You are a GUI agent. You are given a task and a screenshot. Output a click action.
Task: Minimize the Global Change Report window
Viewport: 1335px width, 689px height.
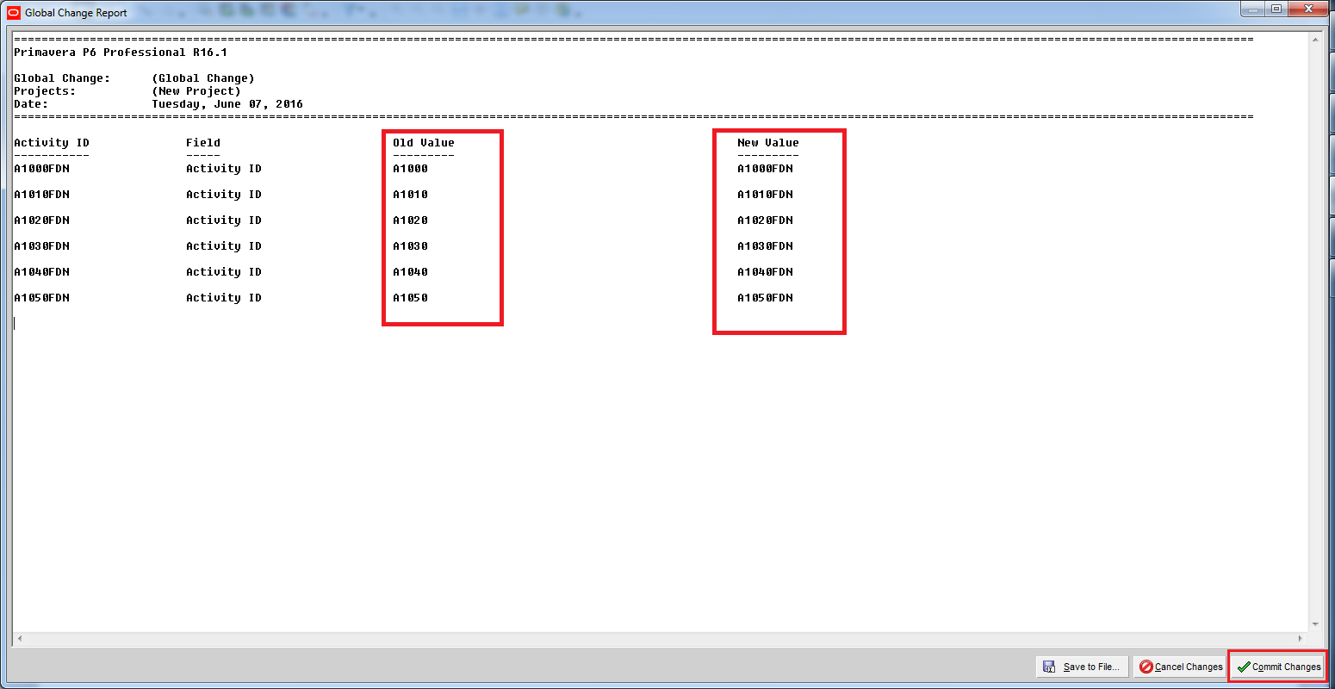(x=1253, y=9)
